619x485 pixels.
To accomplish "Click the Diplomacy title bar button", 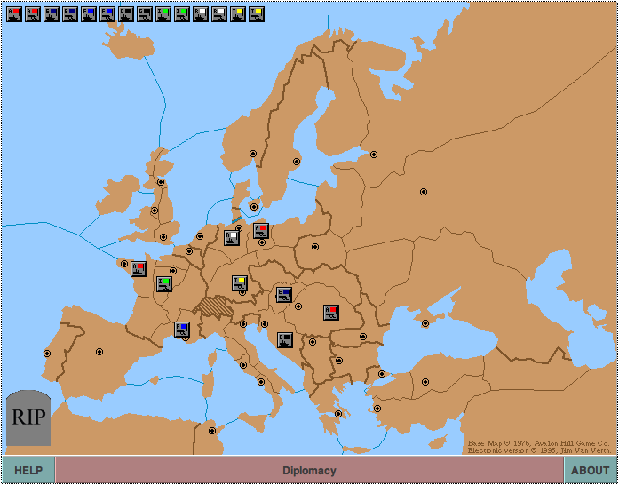I will (309, 471).
